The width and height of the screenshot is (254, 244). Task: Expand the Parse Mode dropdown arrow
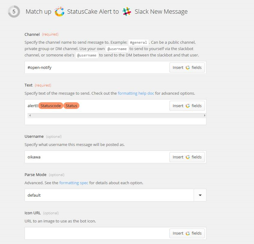pos(200,195)
